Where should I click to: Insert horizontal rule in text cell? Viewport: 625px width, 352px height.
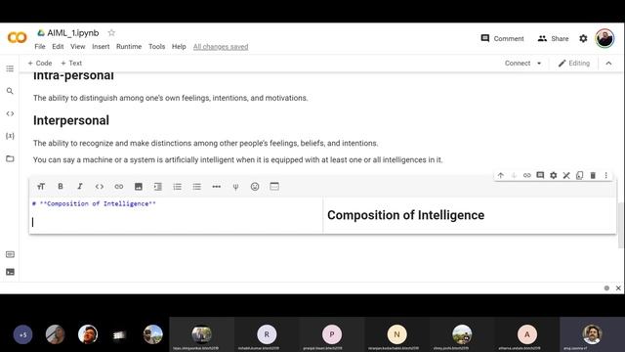tap(217, 187)
